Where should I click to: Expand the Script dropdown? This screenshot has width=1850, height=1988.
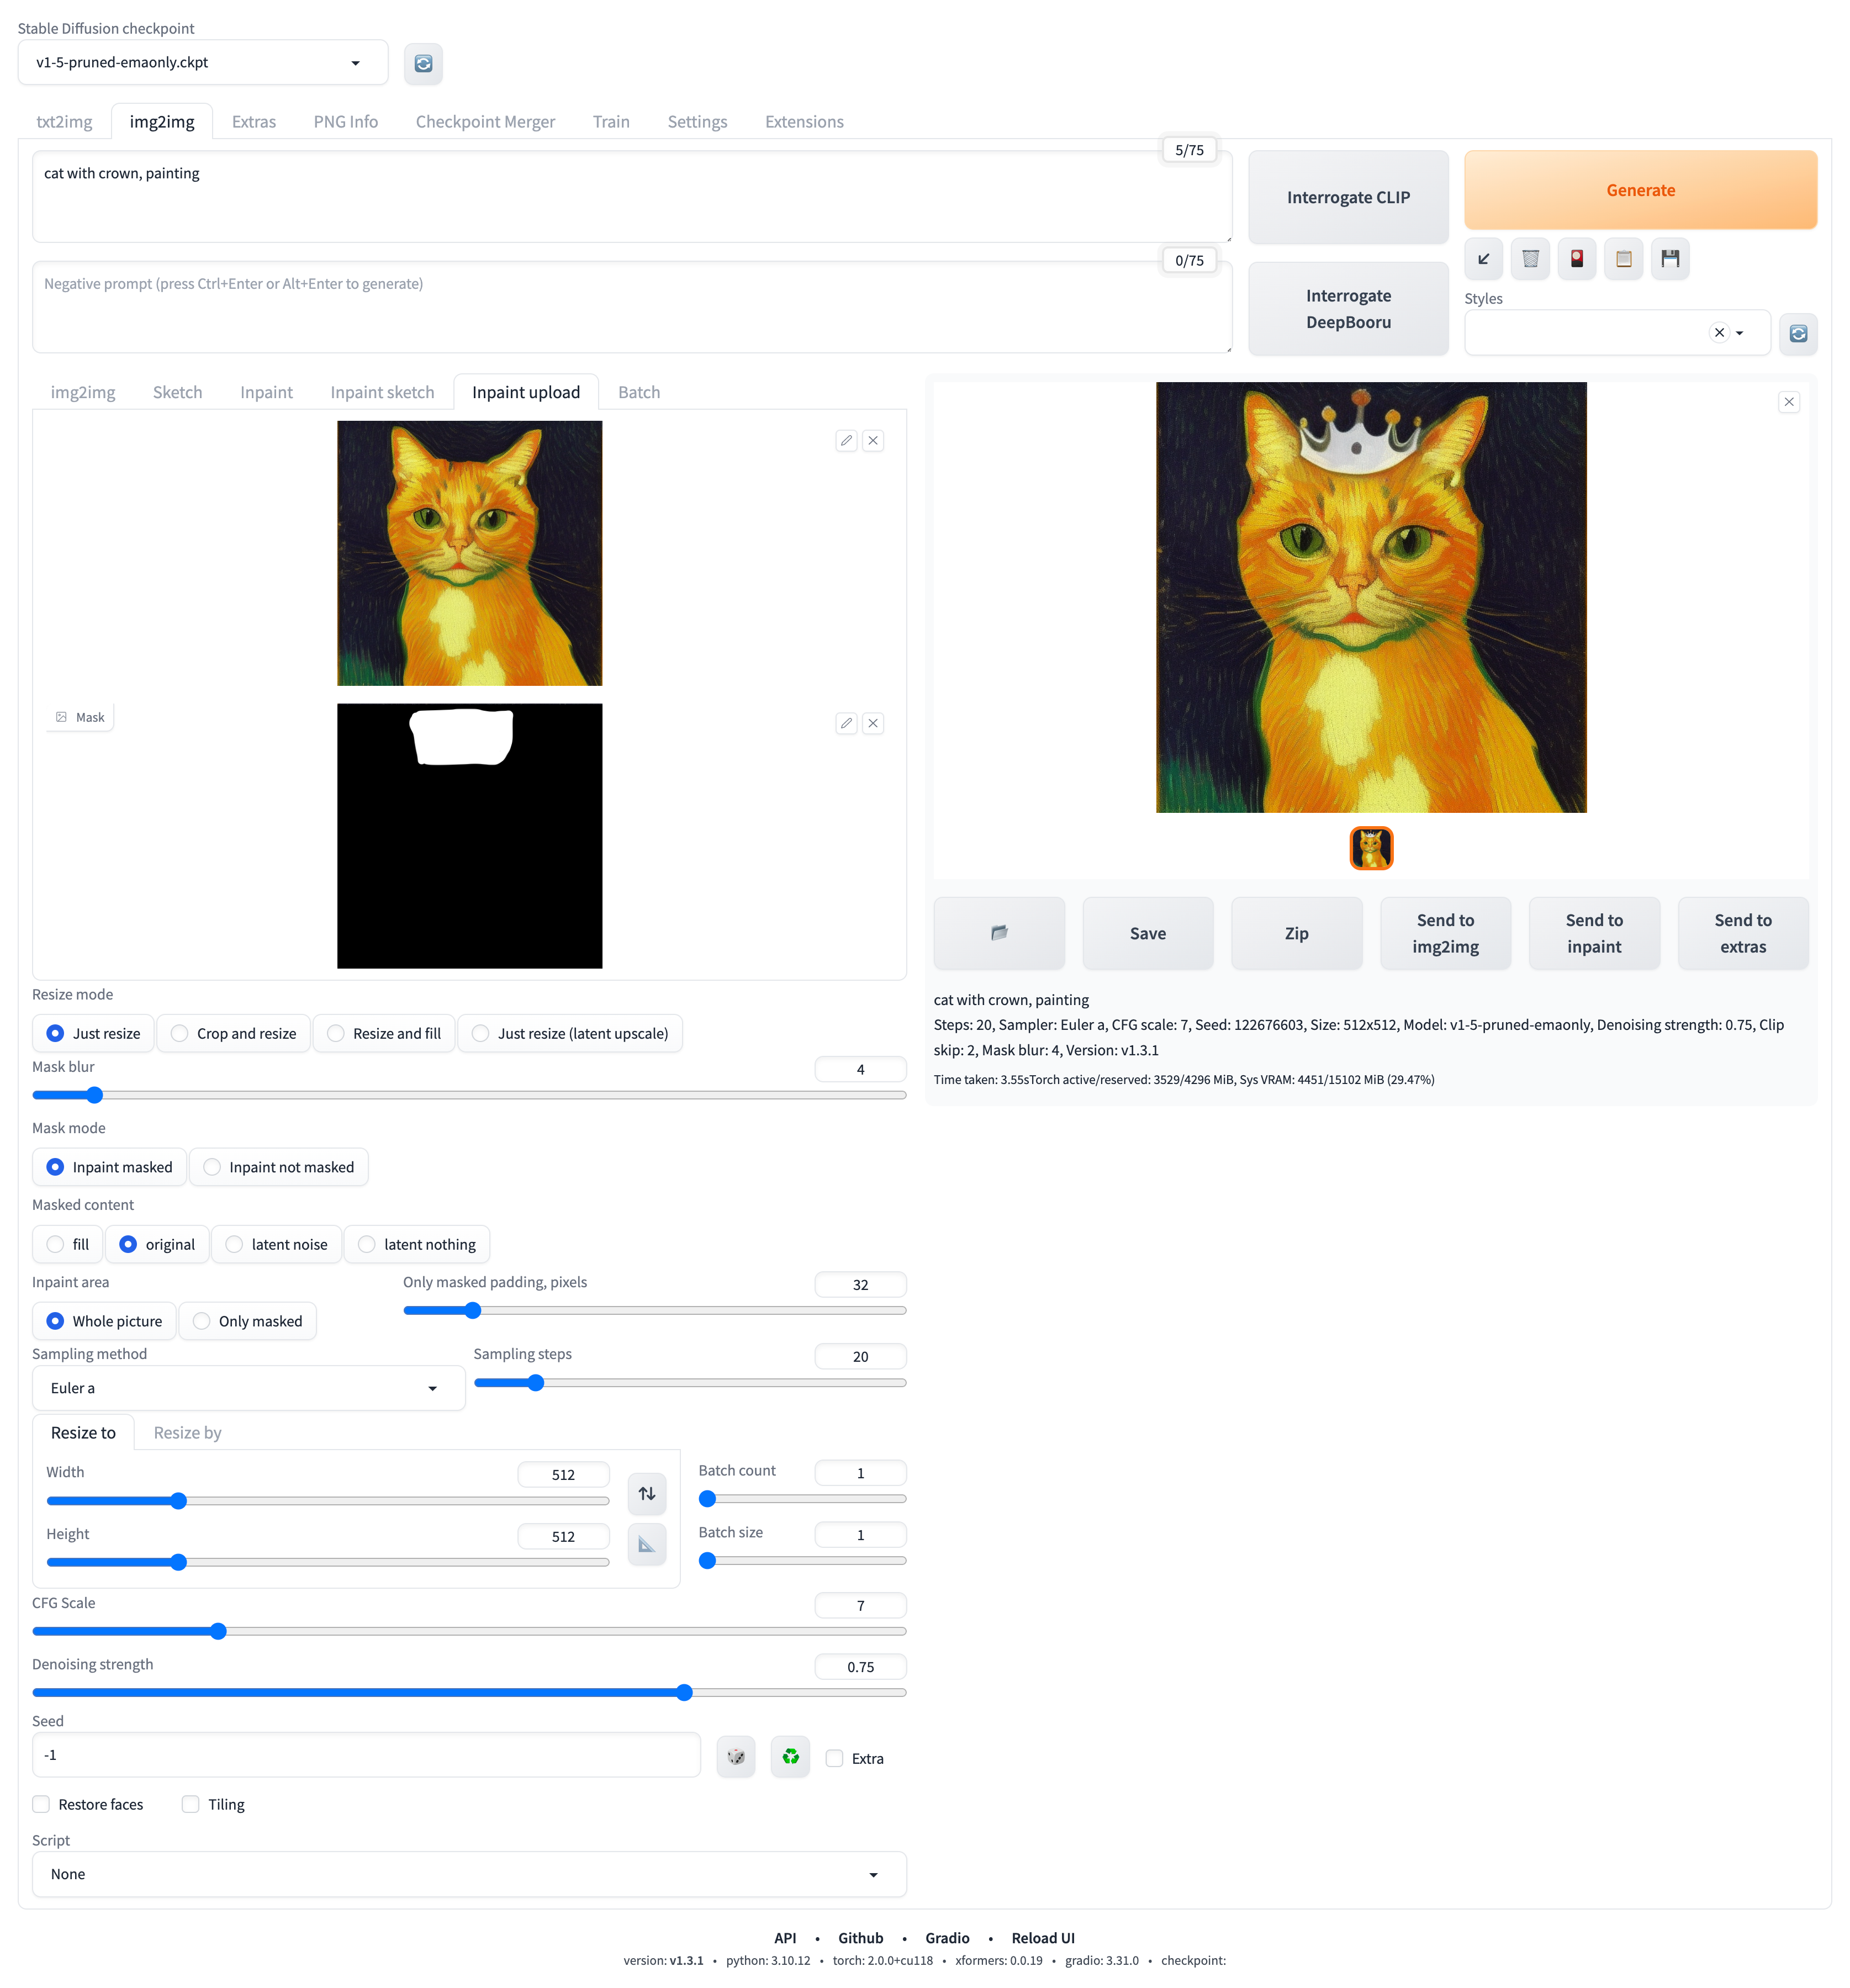(x=468, y=1874)
